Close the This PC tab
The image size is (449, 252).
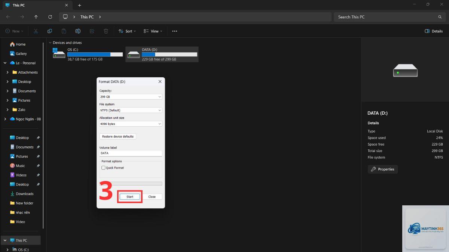point(67,5)
